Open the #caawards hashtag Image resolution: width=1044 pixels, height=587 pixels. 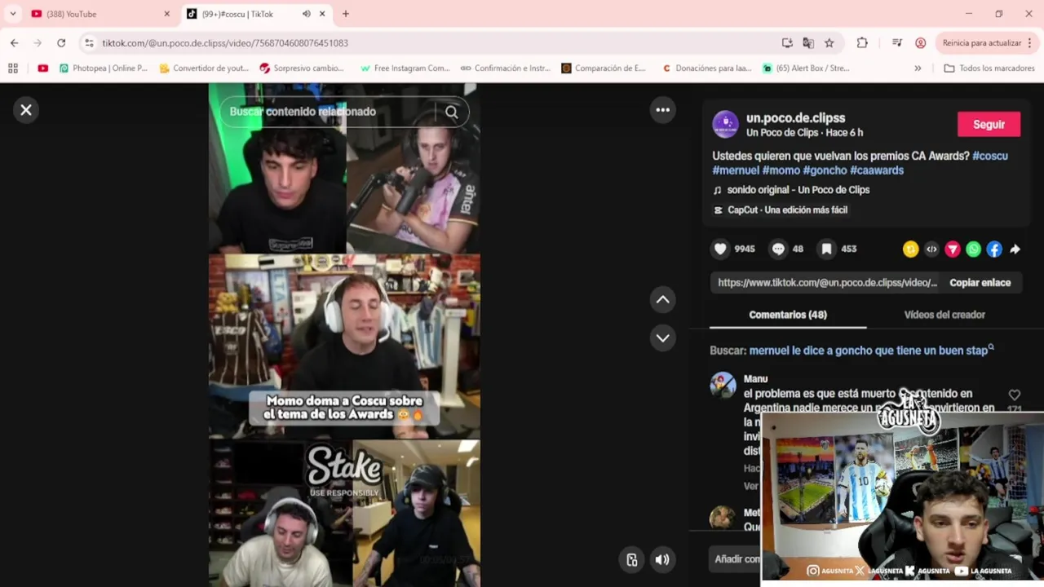pos(877,170)
